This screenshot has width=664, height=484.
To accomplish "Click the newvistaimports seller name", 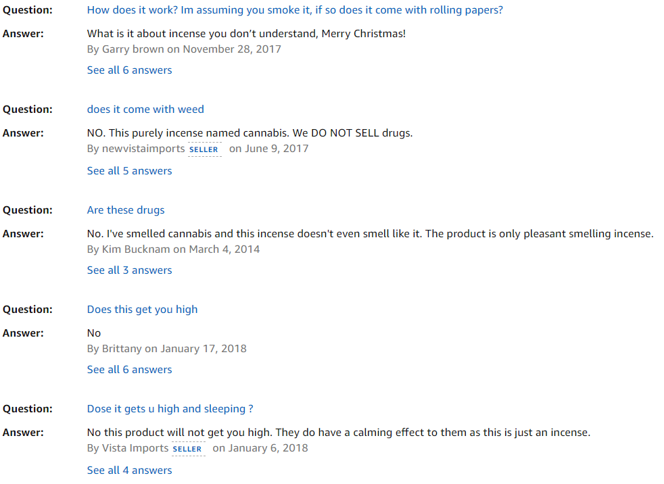I will pos(143,148).
